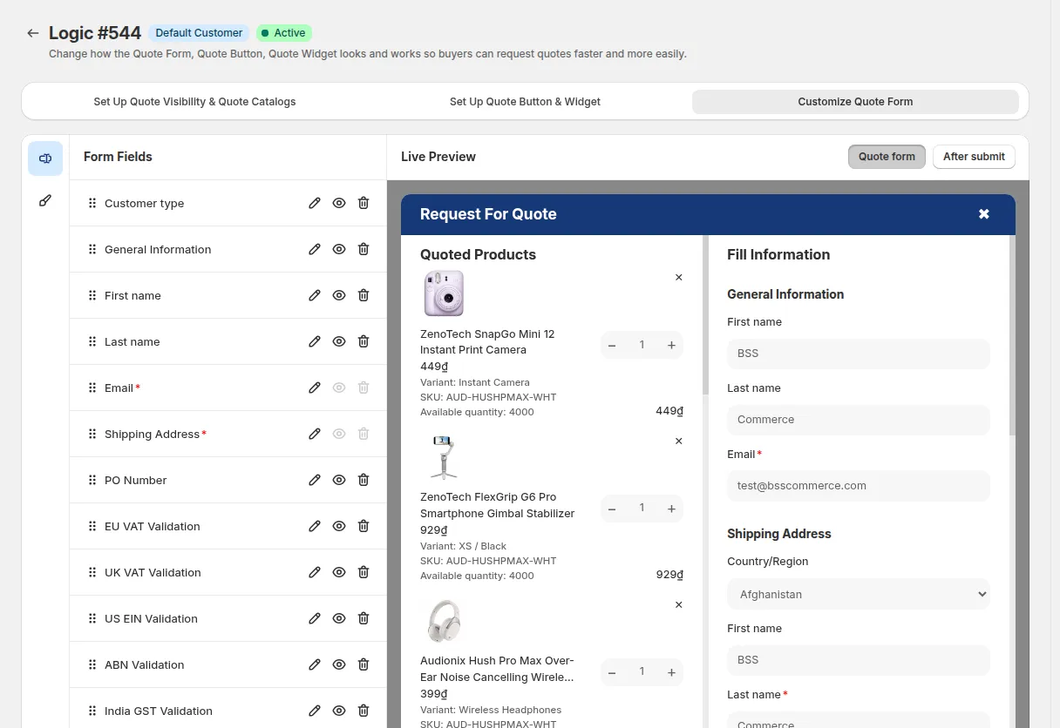Increase quantity of SnapGo Mini 12 camera
Viewport: 1060px width, 728px height.
point(671,346)
